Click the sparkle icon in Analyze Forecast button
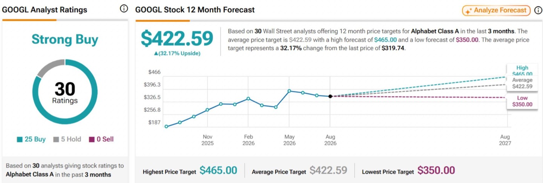The width and height of the screenshot is (543, 183). click(x=468, y=11)
